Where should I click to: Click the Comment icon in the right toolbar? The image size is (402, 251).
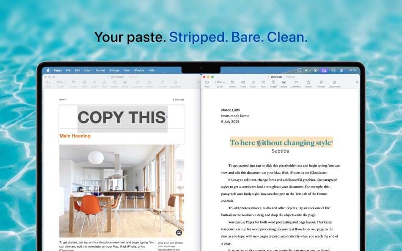pos(296,82)
